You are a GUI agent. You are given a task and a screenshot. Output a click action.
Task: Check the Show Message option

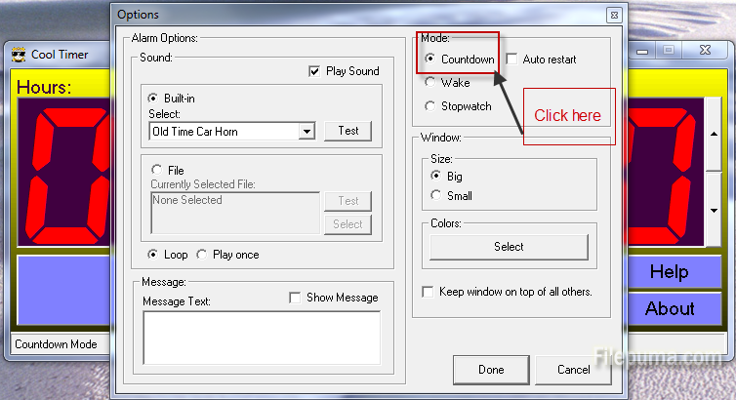pyautogui.click(x=295, y=298)
